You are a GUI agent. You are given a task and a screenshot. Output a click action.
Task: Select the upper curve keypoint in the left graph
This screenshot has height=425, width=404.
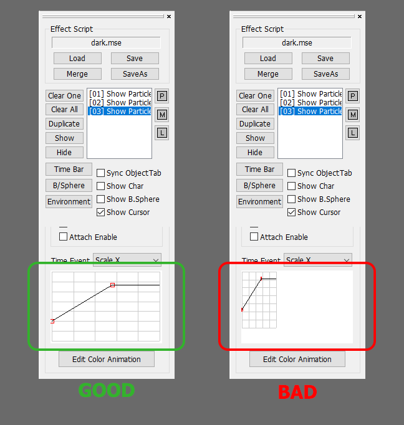point(112,285)
